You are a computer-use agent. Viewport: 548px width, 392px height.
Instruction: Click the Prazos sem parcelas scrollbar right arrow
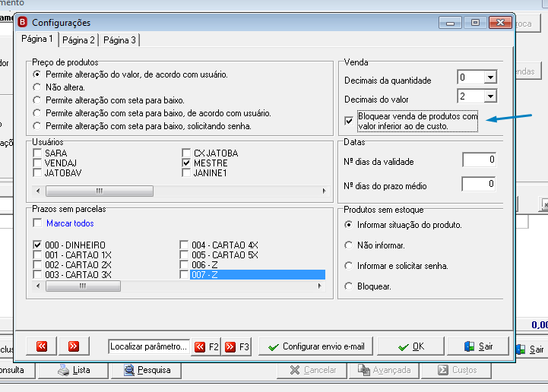tap(319, 286)
